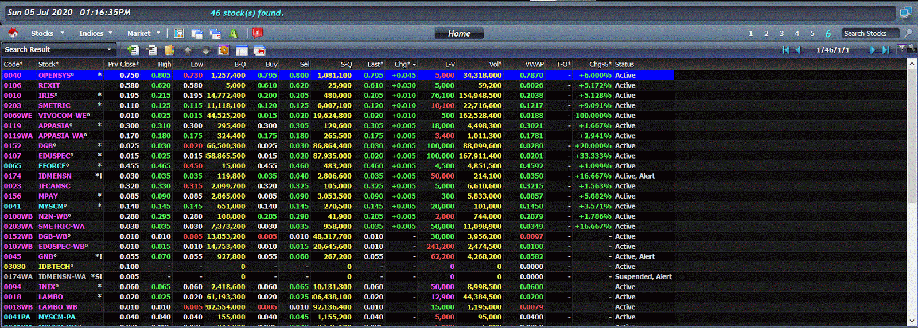Switch to workspace tab 3
This screenshot has width=918, height=328.
[x=781, y=33]
